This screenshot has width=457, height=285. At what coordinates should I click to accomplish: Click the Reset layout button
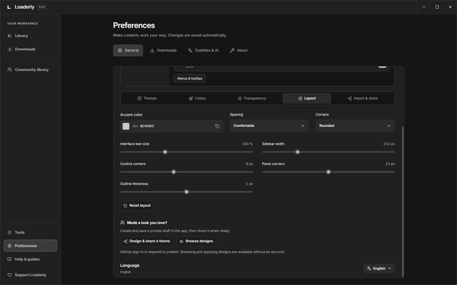click(137, 206)
